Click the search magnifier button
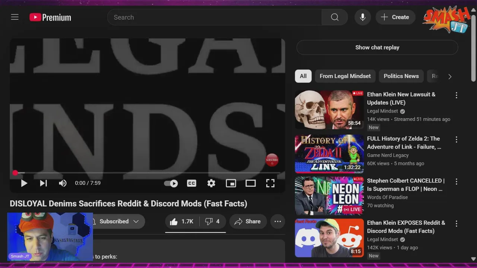Viewport: 477px width, 268px height. coord(335,17)
